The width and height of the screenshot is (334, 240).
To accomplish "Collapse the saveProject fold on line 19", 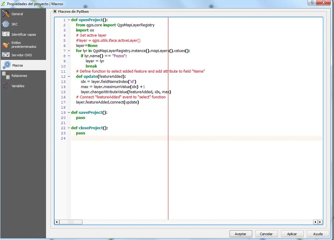I will click(69, 113).
